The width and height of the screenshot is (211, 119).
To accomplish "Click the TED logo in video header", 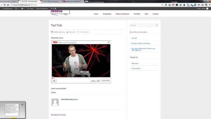I will pos(55,42).
